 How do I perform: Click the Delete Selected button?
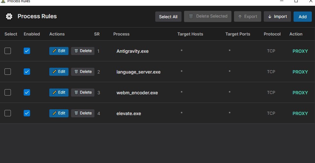[208, 16]
